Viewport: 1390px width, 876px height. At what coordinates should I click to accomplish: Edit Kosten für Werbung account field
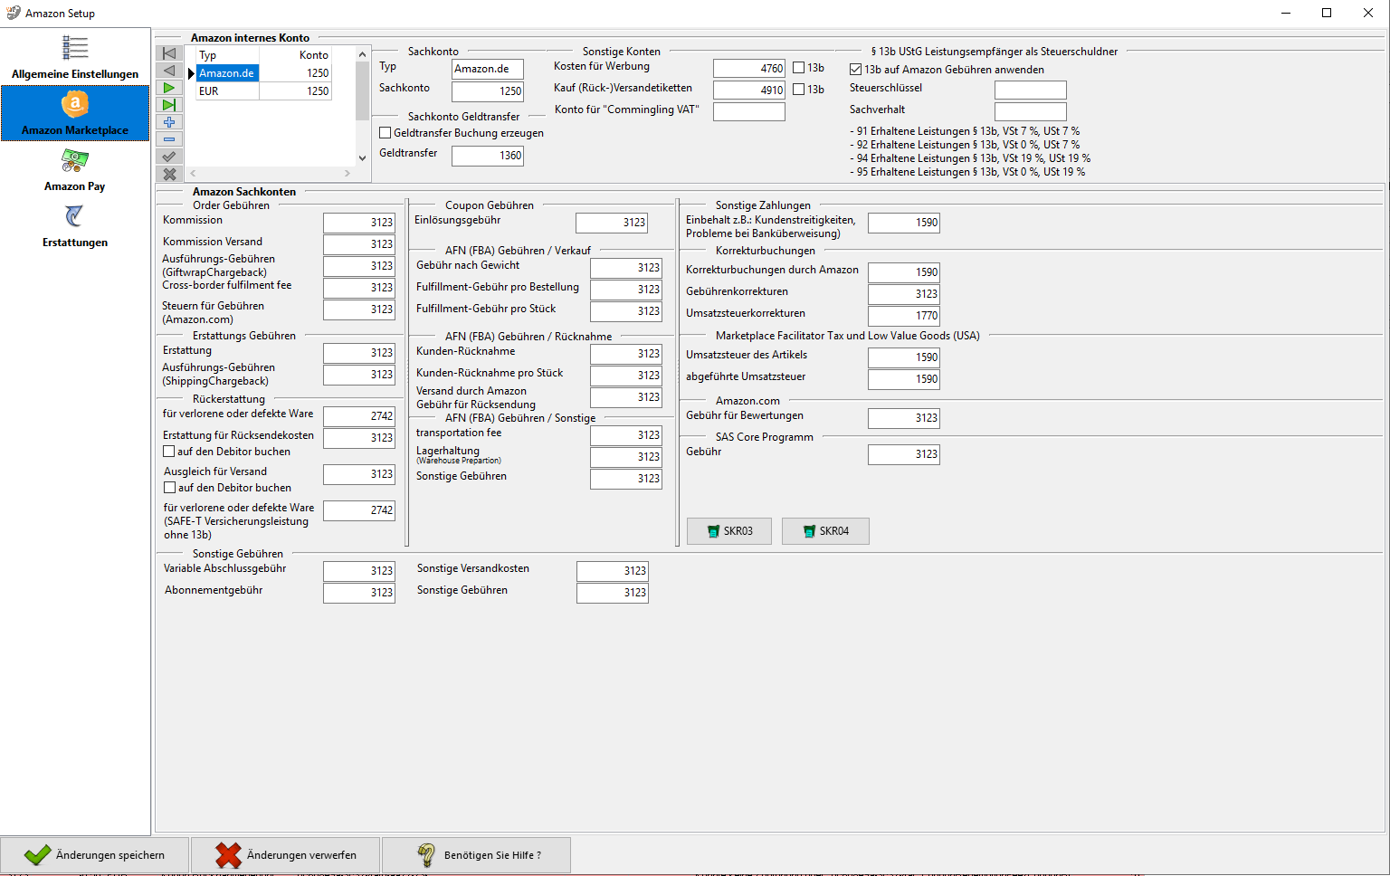[x=749, y=69]
